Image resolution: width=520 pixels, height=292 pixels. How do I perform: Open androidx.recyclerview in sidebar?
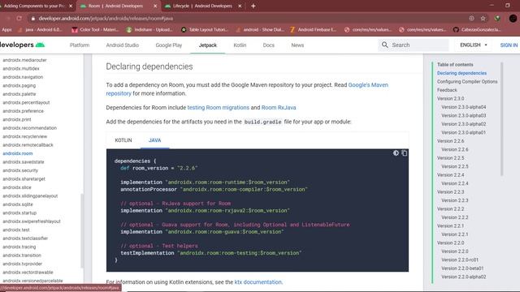[x=25, y=136]
